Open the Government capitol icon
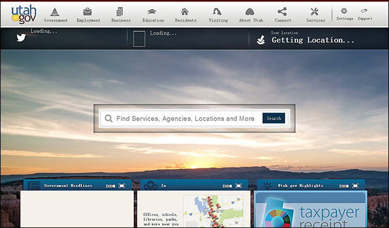 pyautogui.click(x=55, y=12)
